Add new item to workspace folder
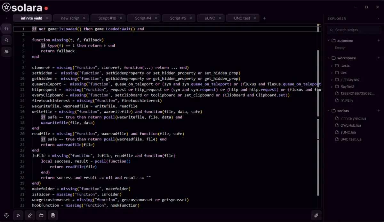This screenshot has height=222, width=384. 379,58
